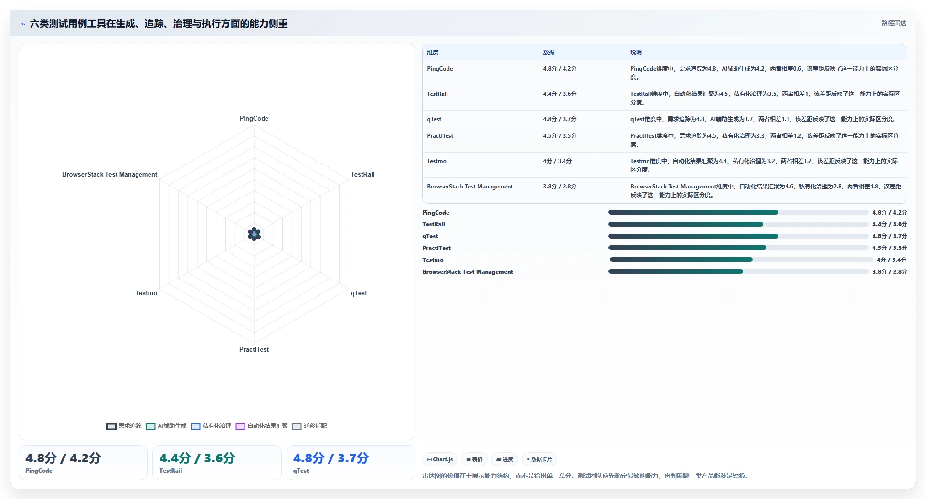Open the PingCode 4.8分 / 4.2分 summary card
This screenshot has height=499, width=926.
(x=83, y=463)
